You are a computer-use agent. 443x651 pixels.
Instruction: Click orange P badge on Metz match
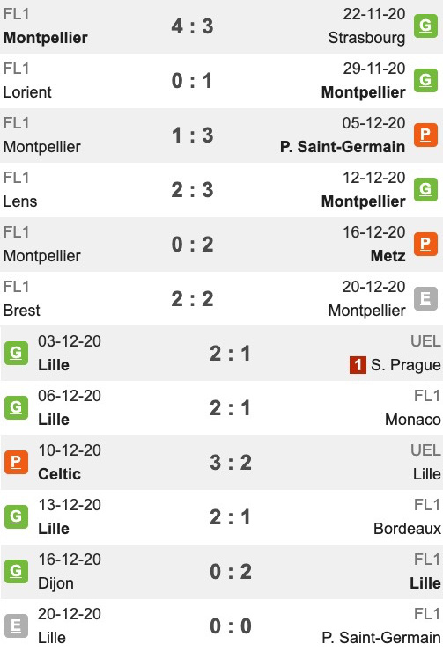pyautogui.click(x=425, y=245)
